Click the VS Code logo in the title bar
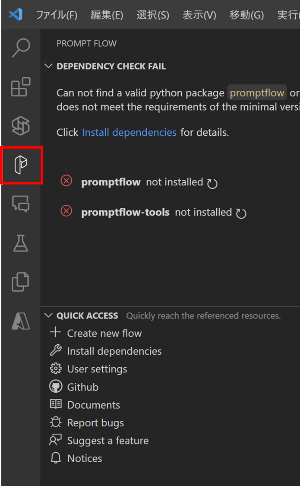 pos(16,15)
